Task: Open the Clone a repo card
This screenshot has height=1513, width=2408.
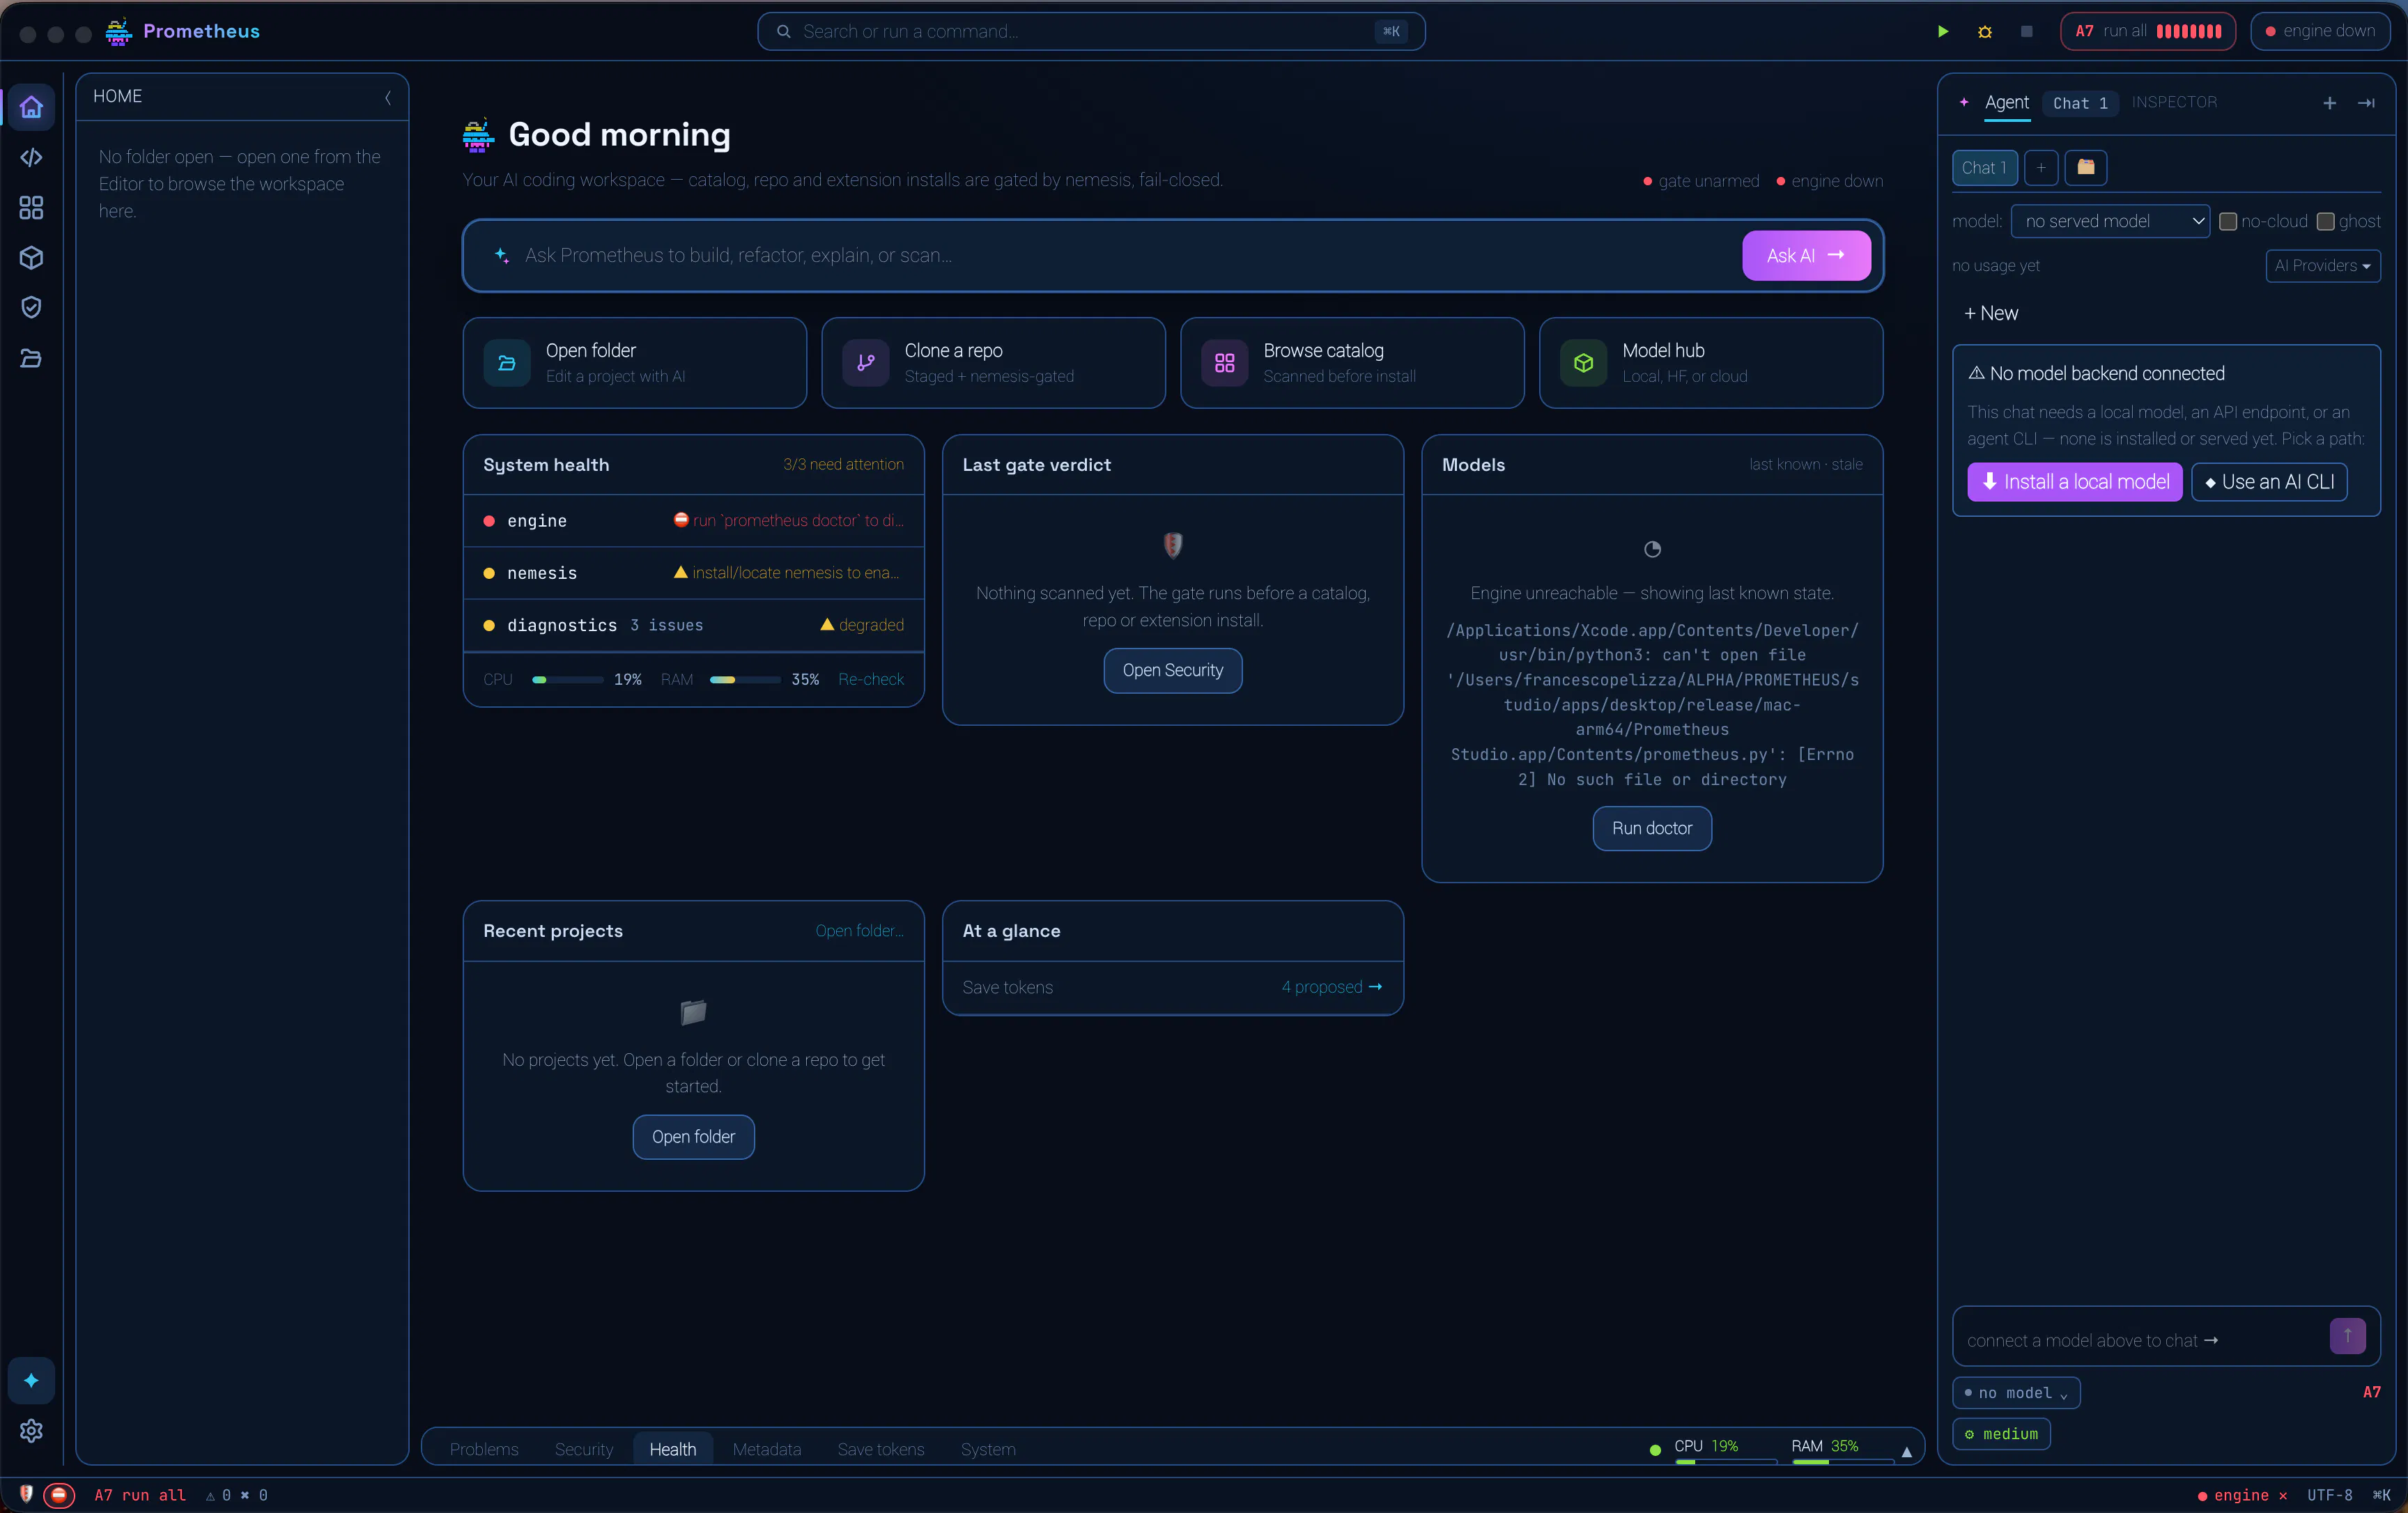Action: 993,362
